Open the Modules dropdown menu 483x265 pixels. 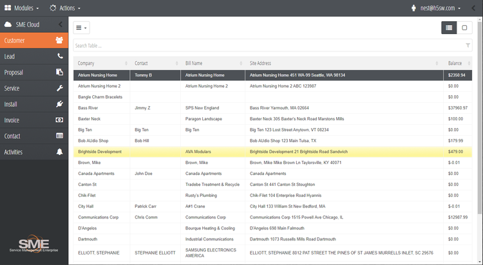click(23, 8)
